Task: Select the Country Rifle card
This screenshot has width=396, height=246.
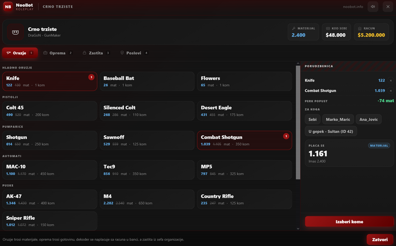Action: 245,199
